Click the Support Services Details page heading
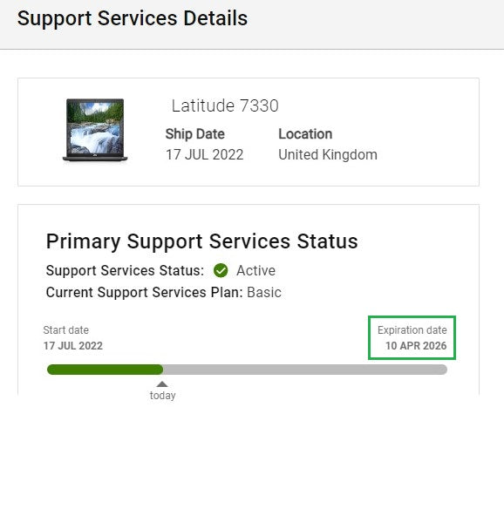The height and width of the screenshot is (509, 504). (133, 18)
